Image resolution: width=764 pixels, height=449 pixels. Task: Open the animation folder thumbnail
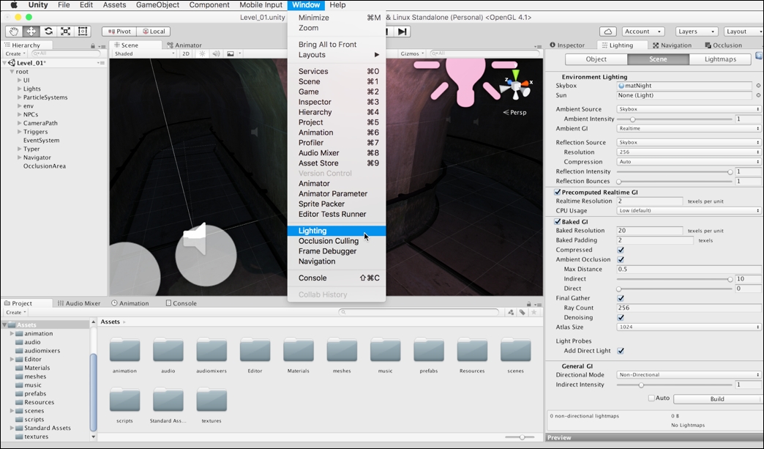click(124, 349)
